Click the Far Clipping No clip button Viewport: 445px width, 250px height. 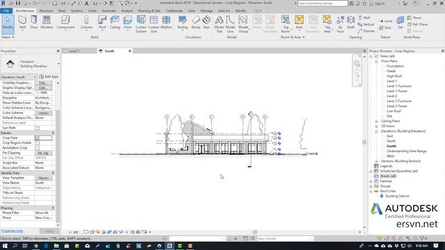[43, 153]
